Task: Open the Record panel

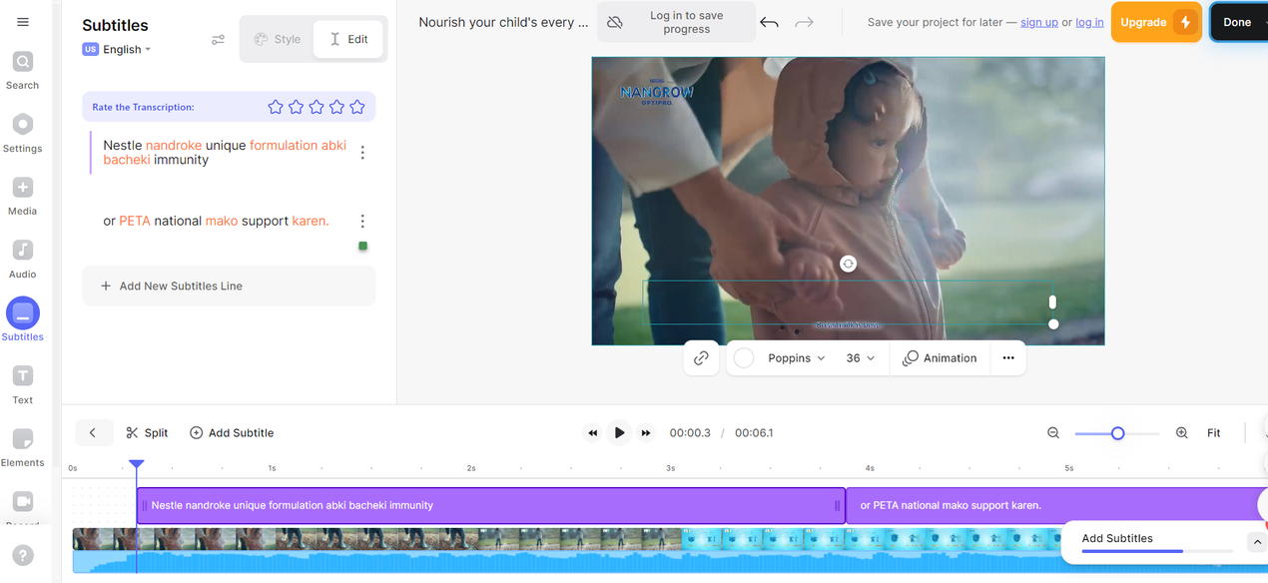Action: pos(23,507)
